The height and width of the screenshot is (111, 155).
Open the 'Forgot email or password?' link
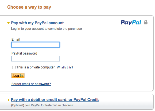[x=31, y=84]
